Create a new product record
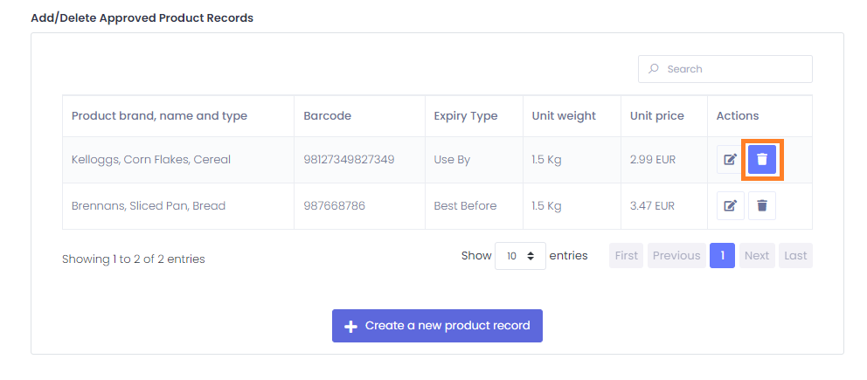This screenshot has width=867, height=380. click(x=437, y=326)
